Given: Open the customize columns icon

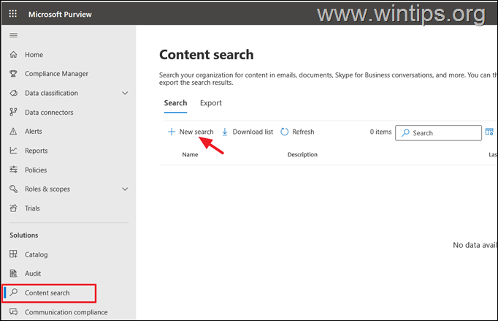Looking at the screenshot, I should pos(489,132).
